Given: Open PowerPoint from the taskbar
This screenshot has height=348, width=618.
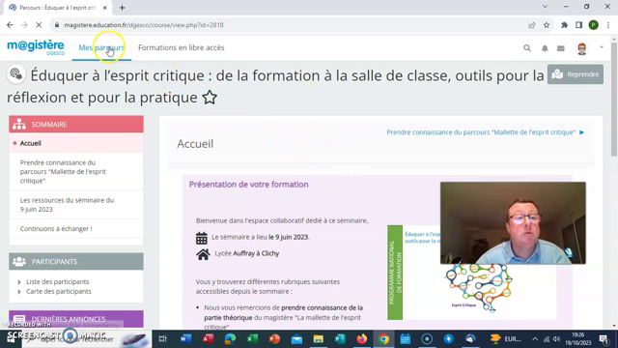Looking at the screenshot, I should [x=274, y=339].
